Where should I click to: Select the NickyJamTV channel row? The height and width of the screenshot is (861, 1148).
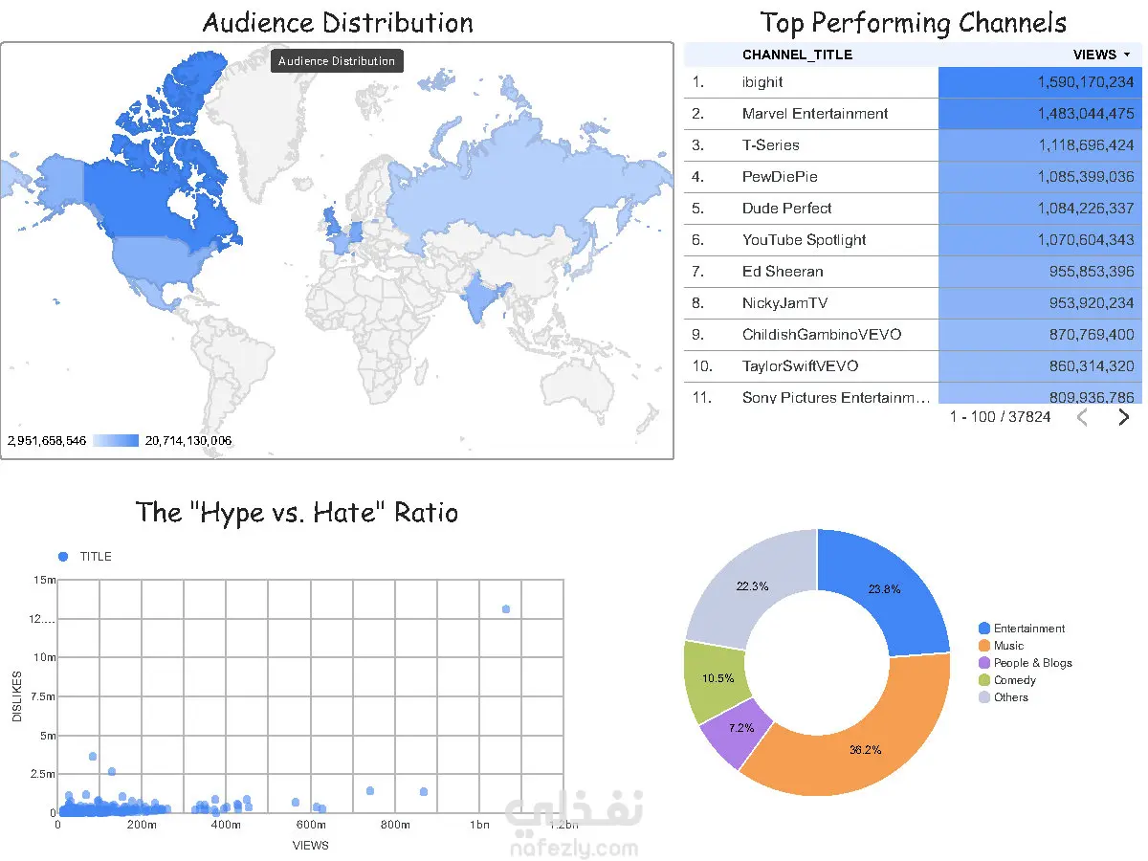point(914,303)
